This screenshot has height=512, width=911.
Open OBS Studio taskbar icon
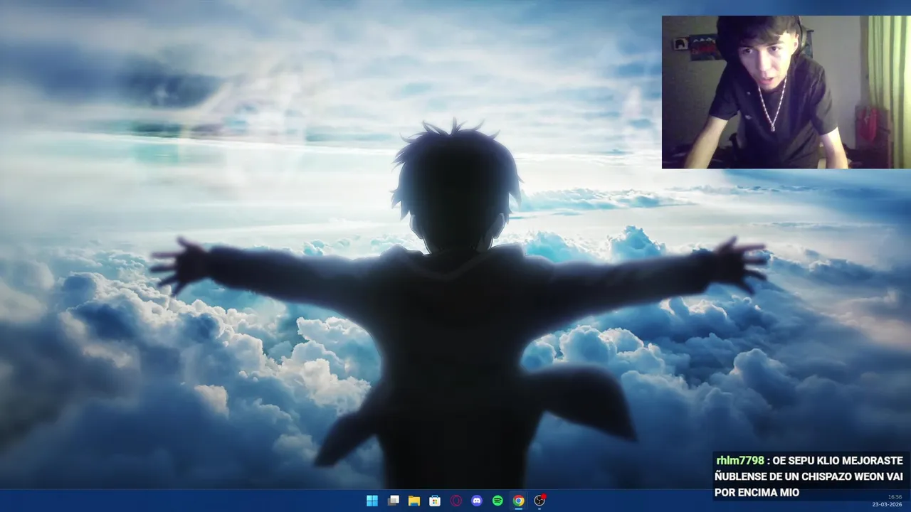(539, 501)
